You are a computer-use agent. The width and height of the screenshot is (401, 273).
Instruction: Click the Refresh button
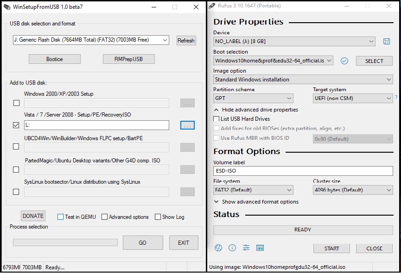click(x=186, y=41)
